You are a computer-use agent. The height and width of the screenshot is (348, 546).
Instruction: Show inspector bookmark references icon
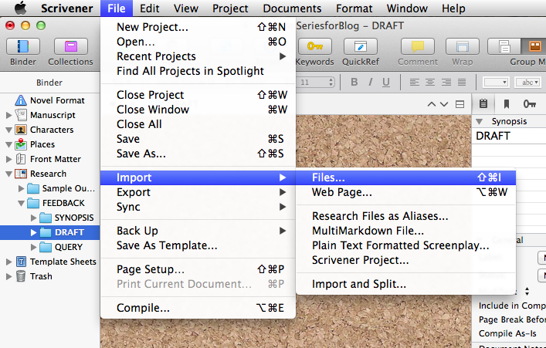click(x=507, y=103)
